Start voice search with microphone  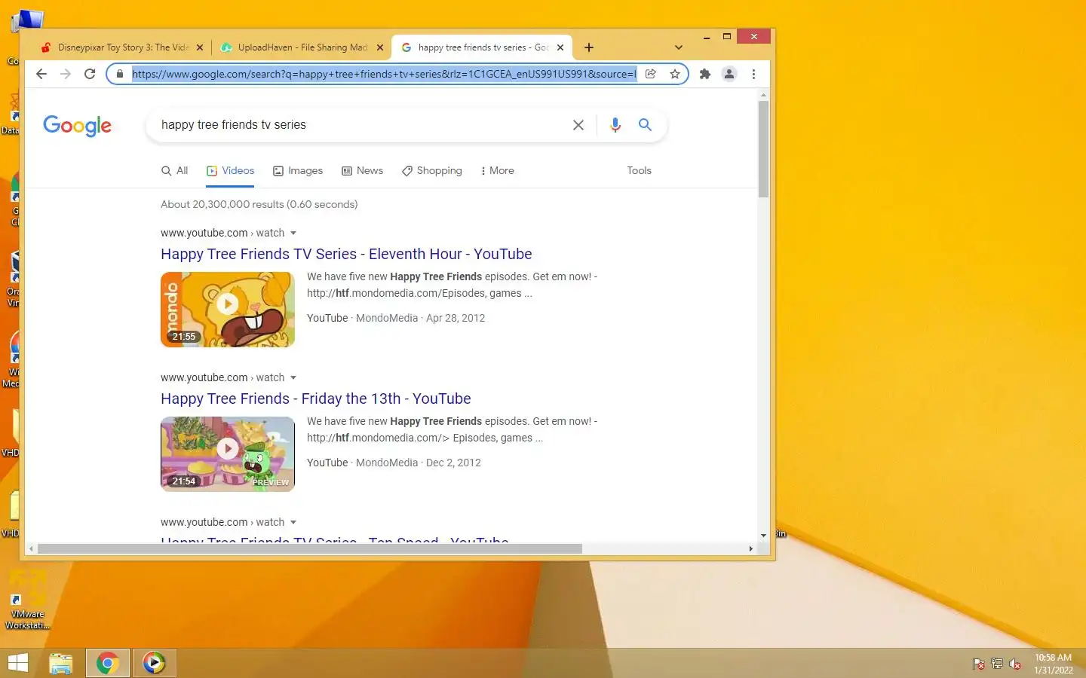pyautogui.click(x=615, y=125)
